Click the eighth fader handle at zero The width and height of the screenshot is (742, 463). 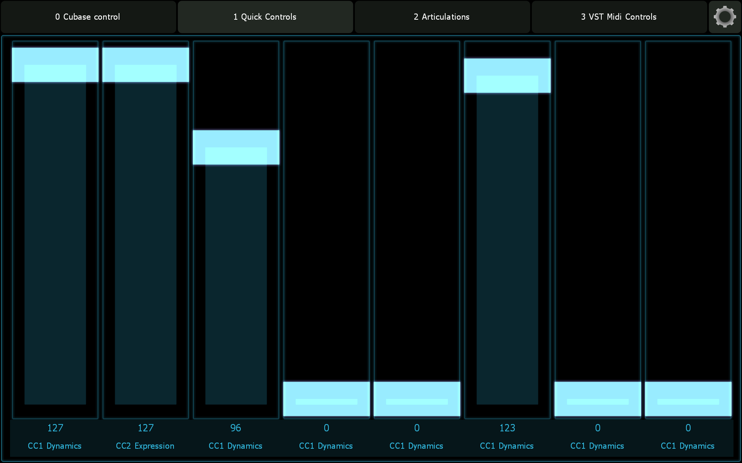pos(688,399)
